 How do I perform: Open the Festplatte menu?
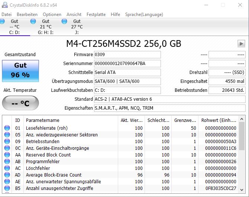click(96, 14)
